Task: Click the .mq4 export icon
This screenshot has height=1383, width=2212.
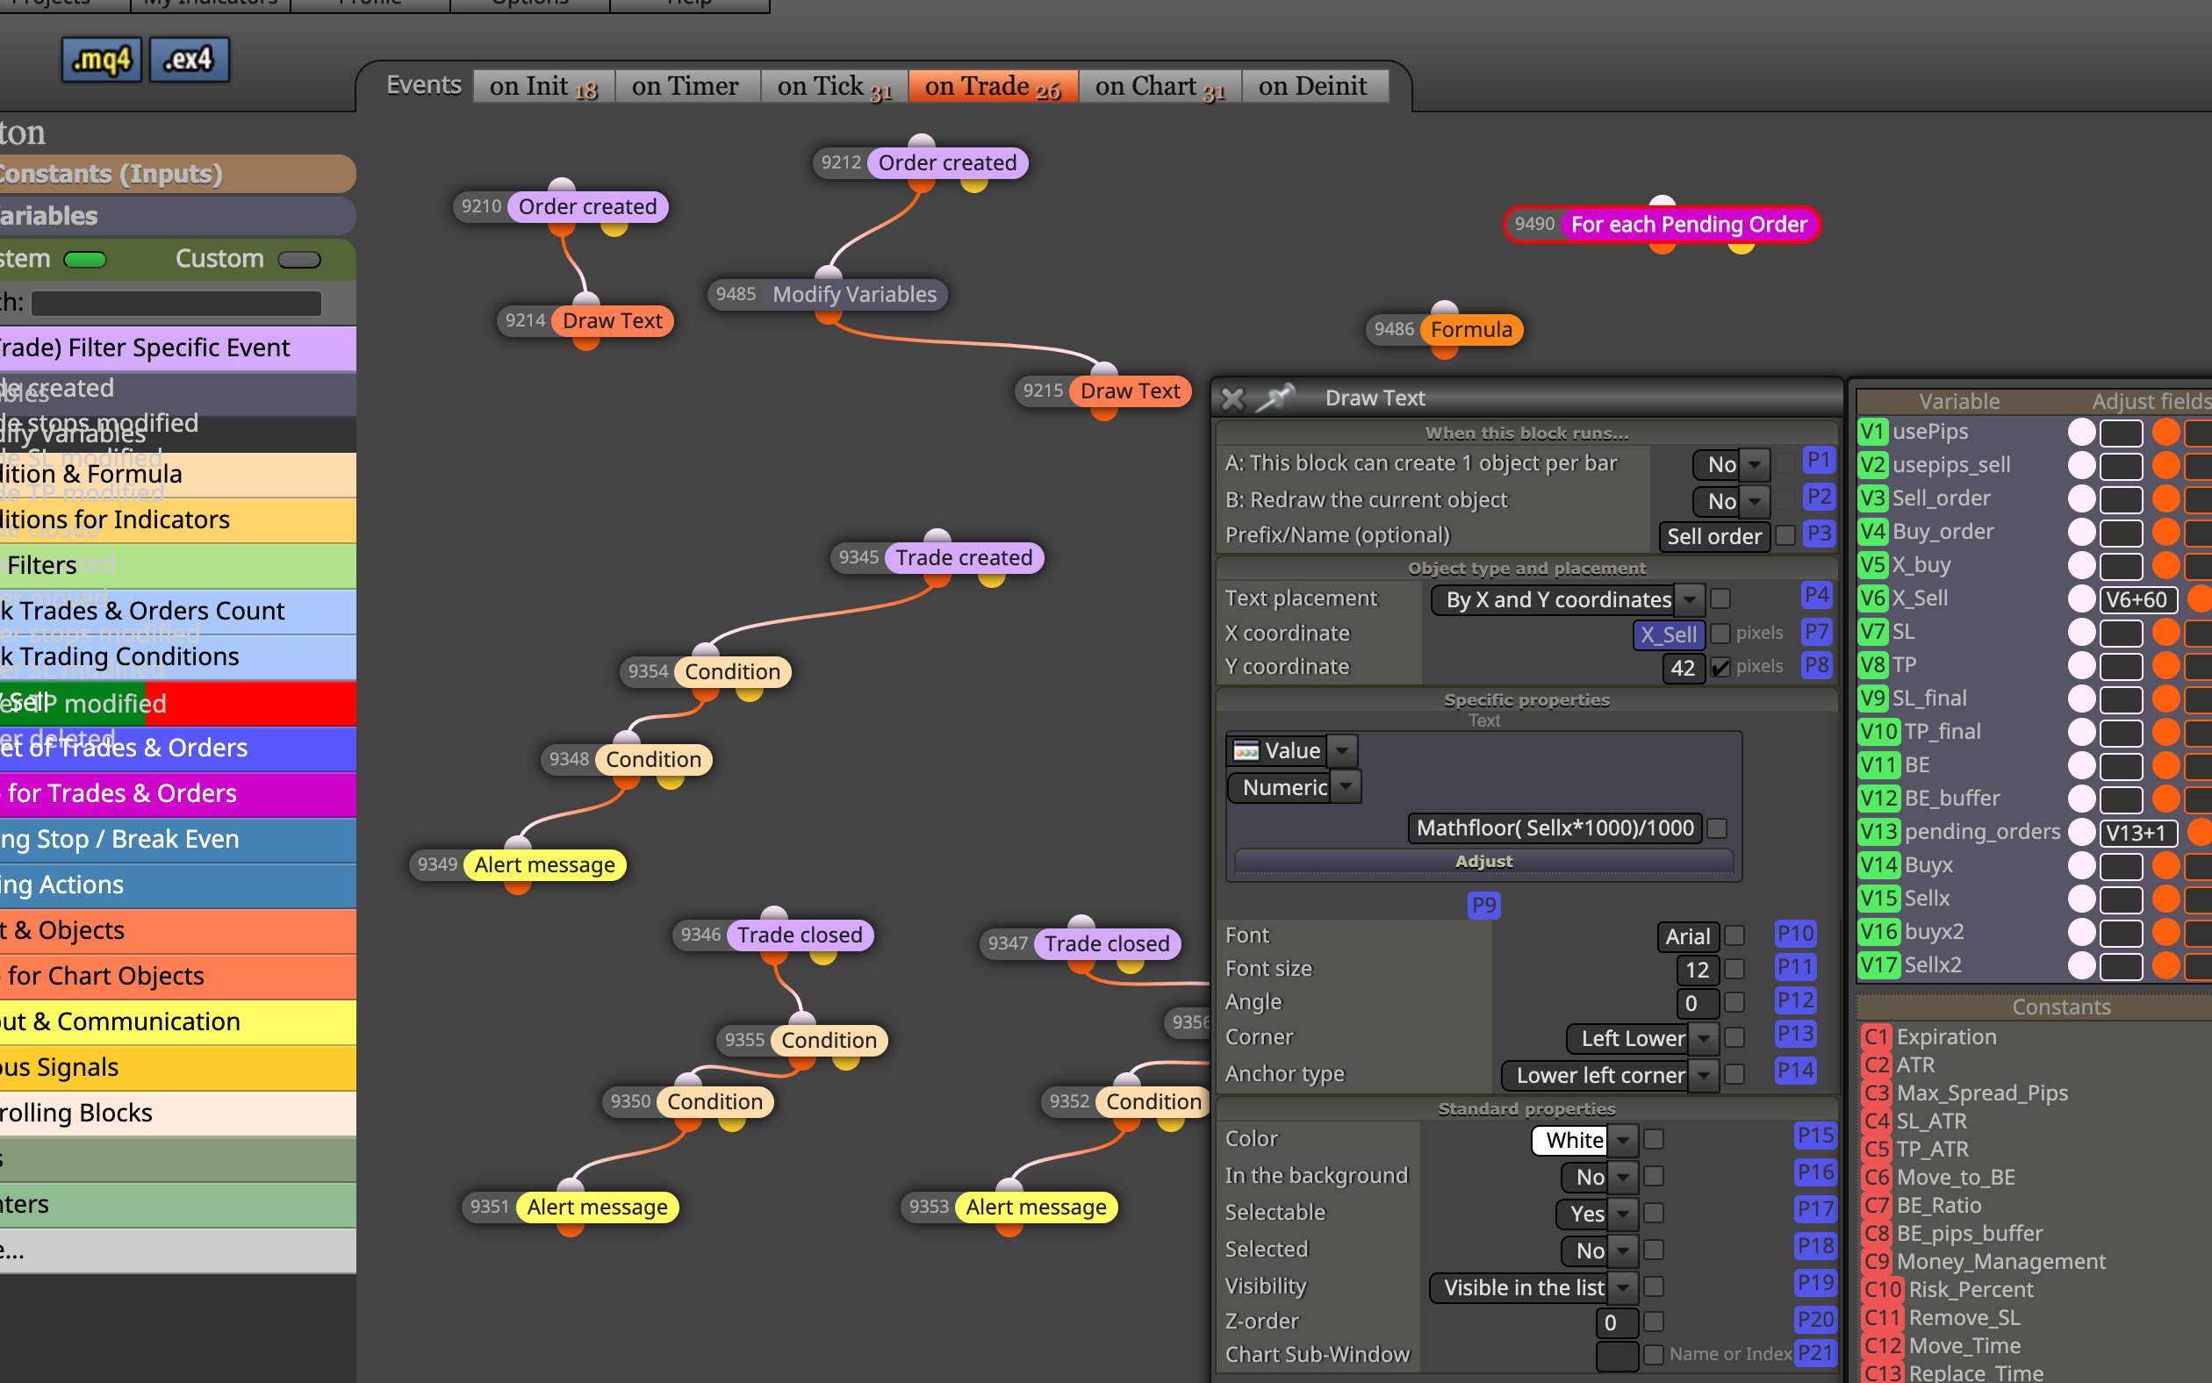Action: (102, 61)
